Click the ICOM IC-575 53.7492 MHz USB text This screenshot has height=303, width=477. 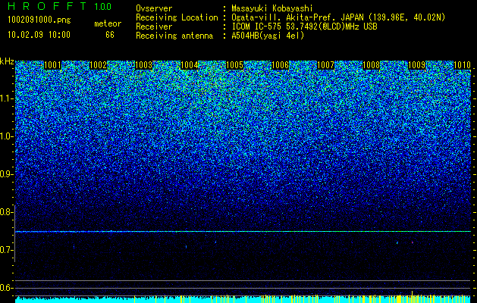[304, 27]
